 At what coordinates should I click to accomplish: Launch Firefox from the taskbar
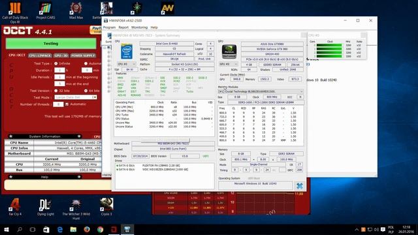[87, 229]
